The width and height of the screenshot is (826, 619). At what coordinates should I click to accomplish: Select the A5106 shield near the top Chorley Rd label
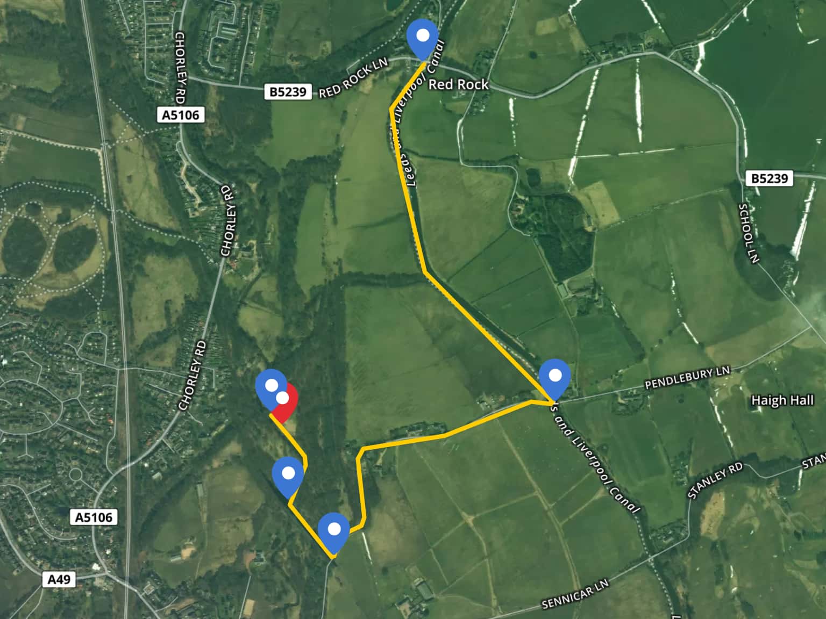pos(181,115)
